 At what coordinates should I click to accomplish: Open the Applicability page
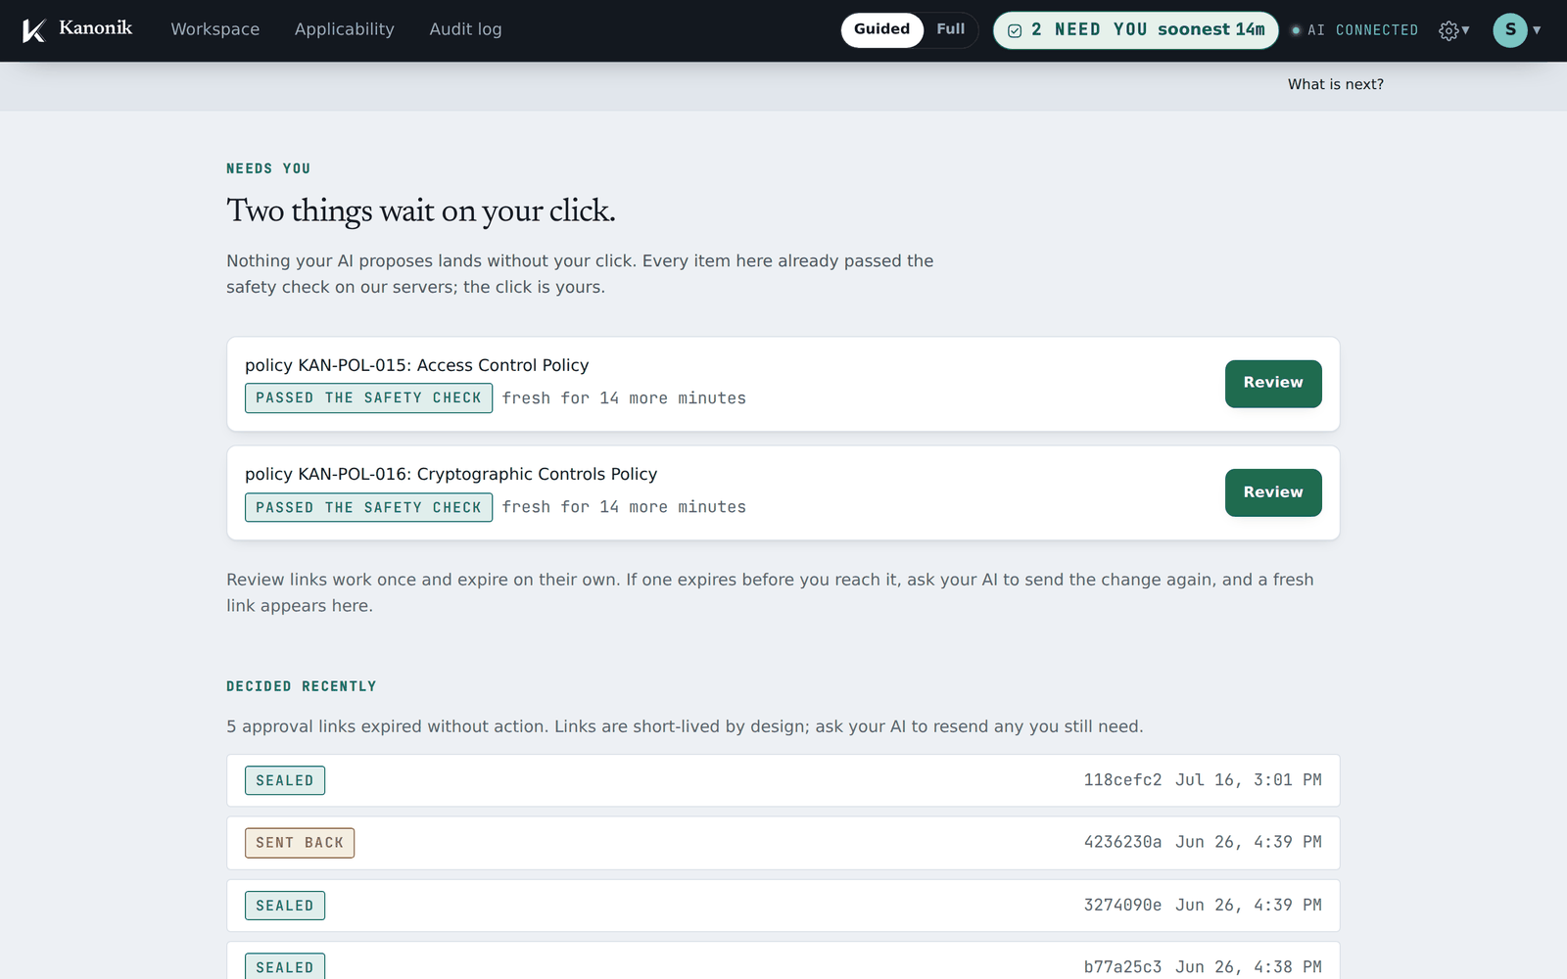click(x=345, y=29)
